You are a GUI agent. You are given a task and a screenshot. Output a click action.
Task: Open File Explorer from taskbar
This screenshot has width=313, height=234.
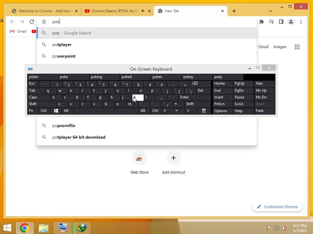click(x=43, y=228)
